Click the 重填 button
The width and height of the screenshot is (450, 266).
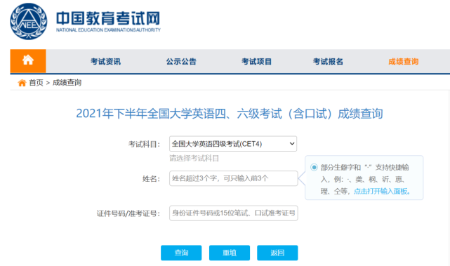click(x=230, y=253)
